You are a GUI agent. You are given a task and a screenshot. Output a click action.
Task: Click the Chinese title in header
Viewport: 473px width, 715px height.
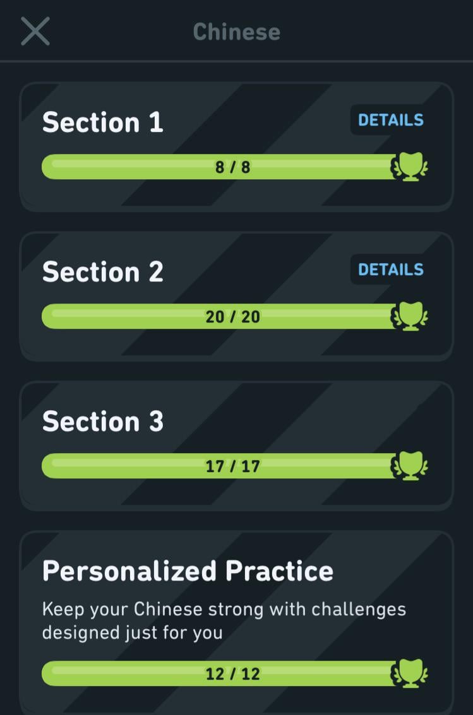(236, 32)
